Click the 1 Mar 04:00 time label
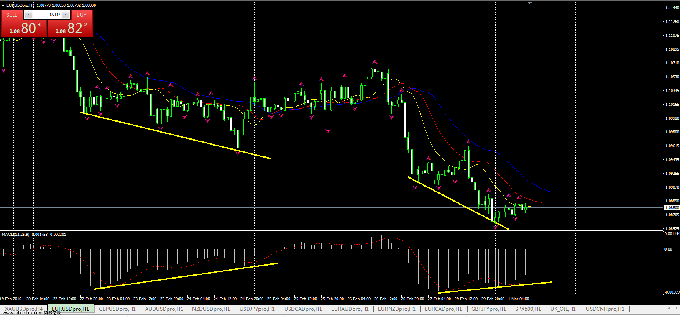Screen dimensions: 680x317 (519, 299)
